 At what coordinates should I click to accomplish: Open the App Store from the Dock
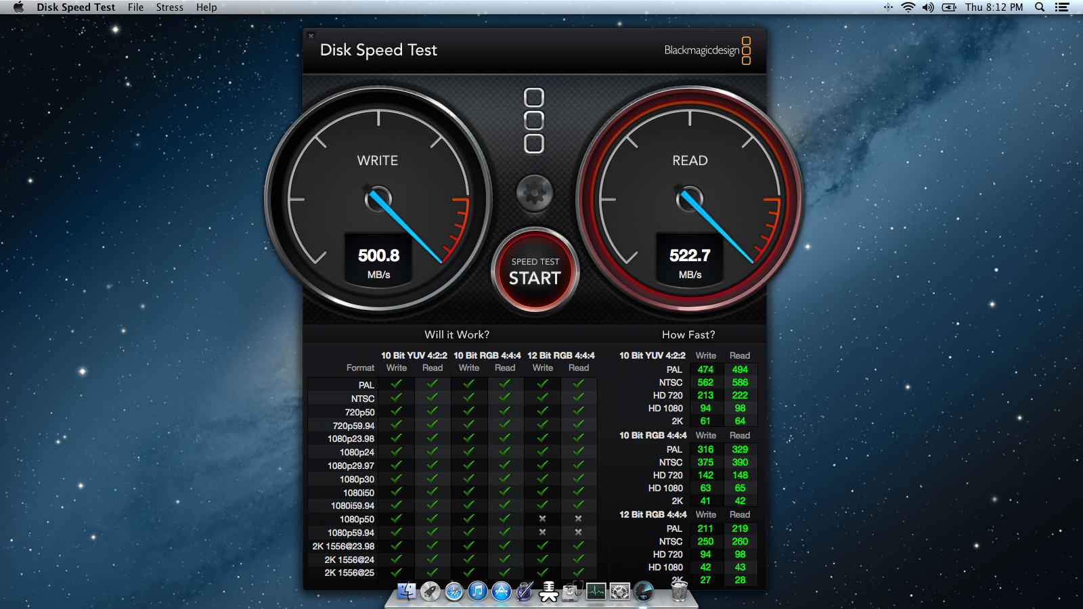point(502,591)
